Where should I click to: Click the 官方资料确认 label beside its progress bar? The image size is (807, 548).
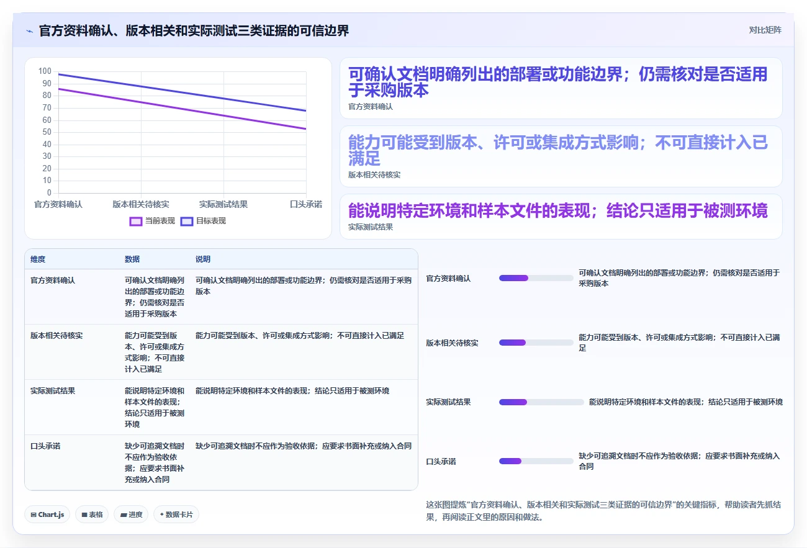pyautogui.click(x=448, y=279)
